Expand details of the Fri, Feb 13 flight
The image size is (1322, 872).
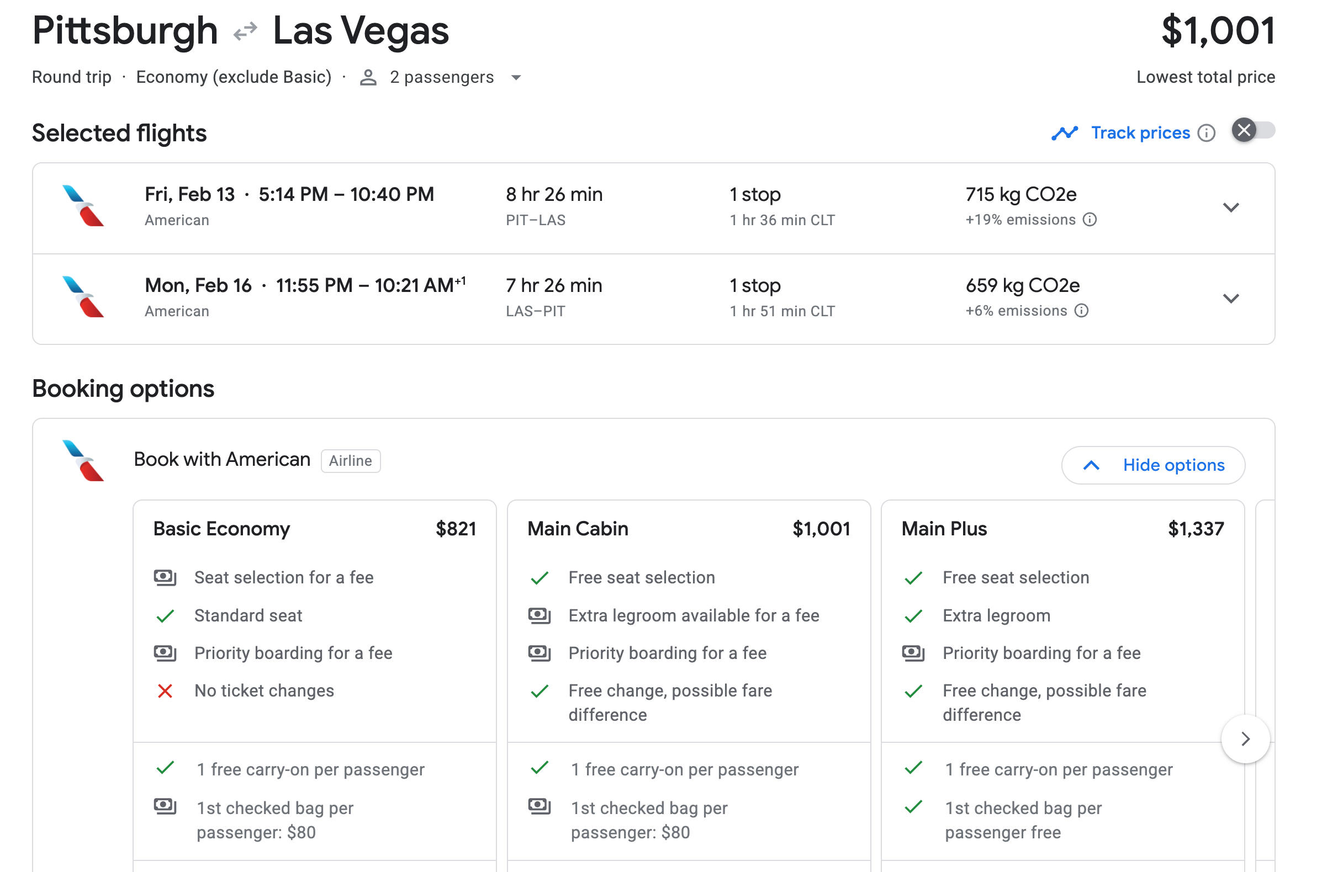[x=1231, y=207]
